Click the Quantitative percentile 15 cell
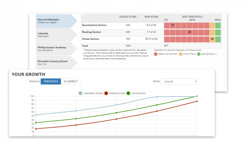The height and width of the screenshot is (147, 246). [173, 25]
